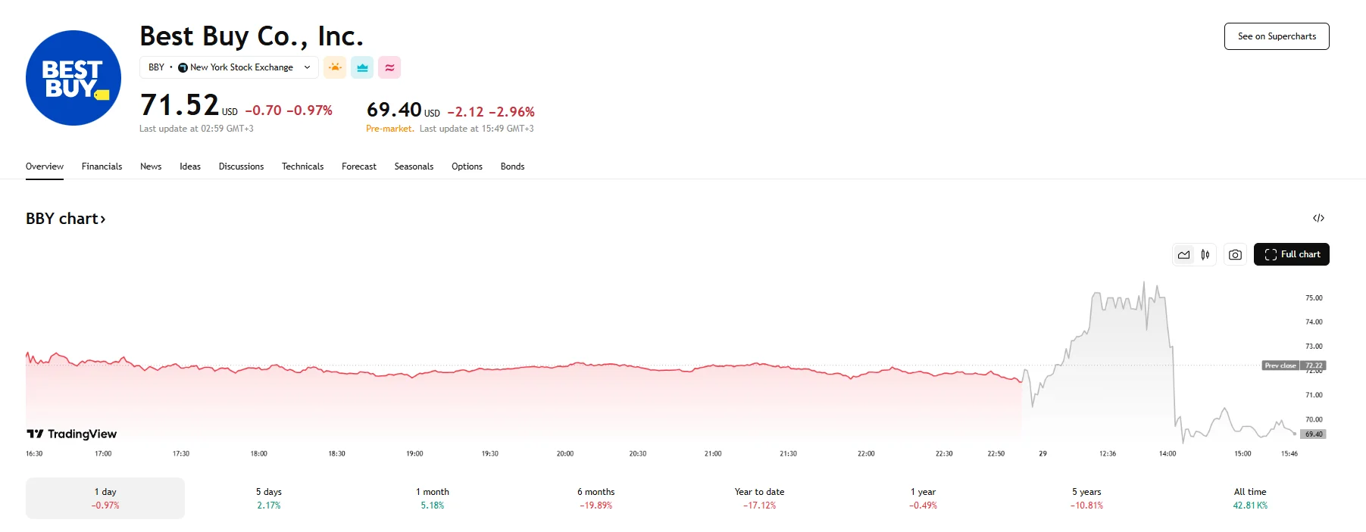Open the Discussions tab
This screenshot has width=1366, height=532.
coord(241,166)
